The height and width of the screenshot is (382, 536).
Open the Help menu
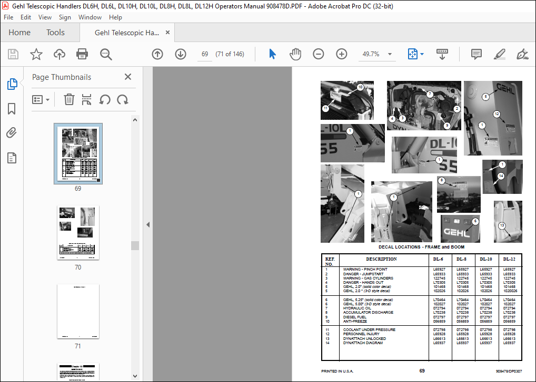pos(115,17)
